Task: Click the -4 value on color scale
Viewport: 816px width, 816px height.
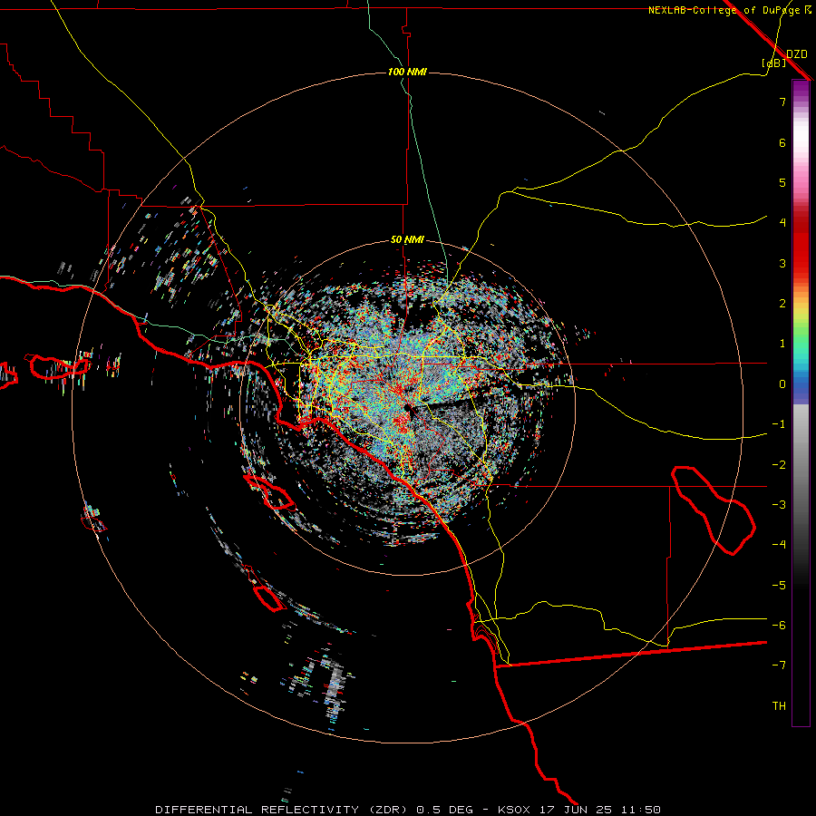Action: pyautogui.click(x=779, y=545)
